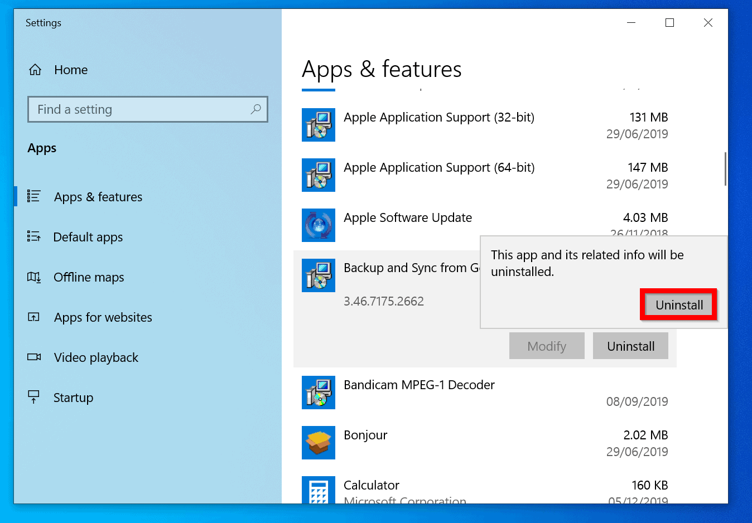Image resolution: width=752 pixels, height=523 pixels.
Task: Select the Apple Software Update entry
Action: coord(408,217)
